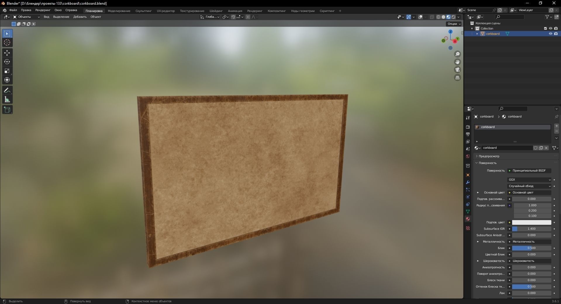Choose the Move tool

pyautogui.click(x=7, y=53)
